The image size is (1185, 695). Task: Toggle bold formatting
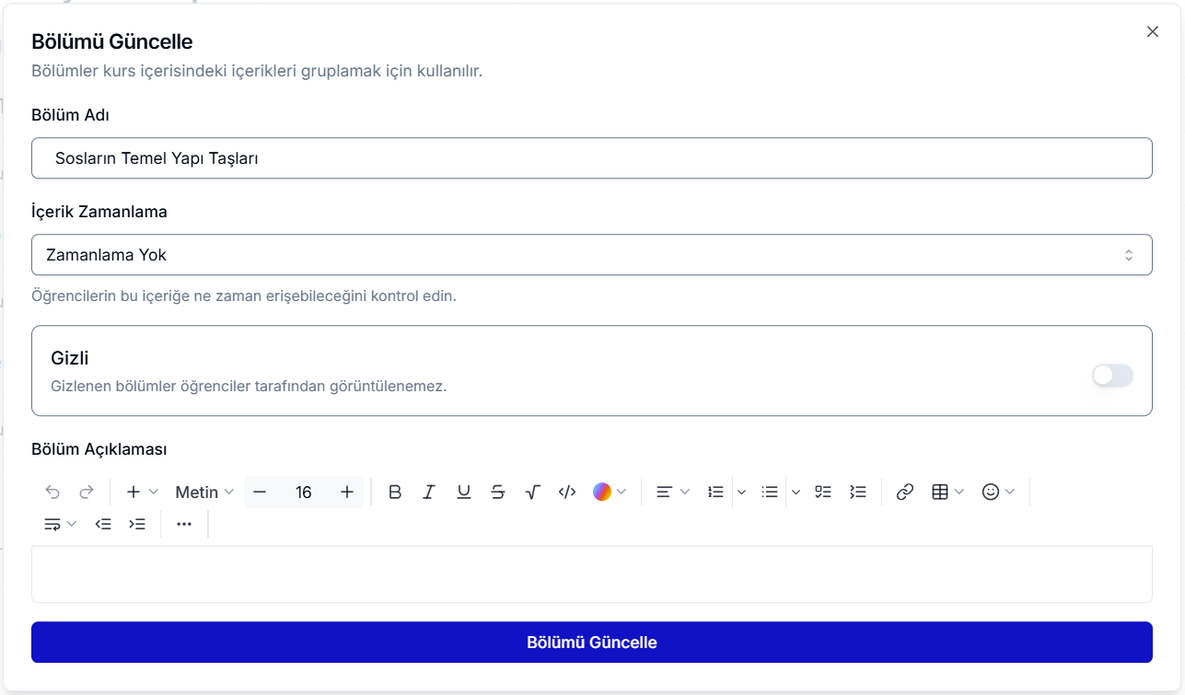(395, 492)
